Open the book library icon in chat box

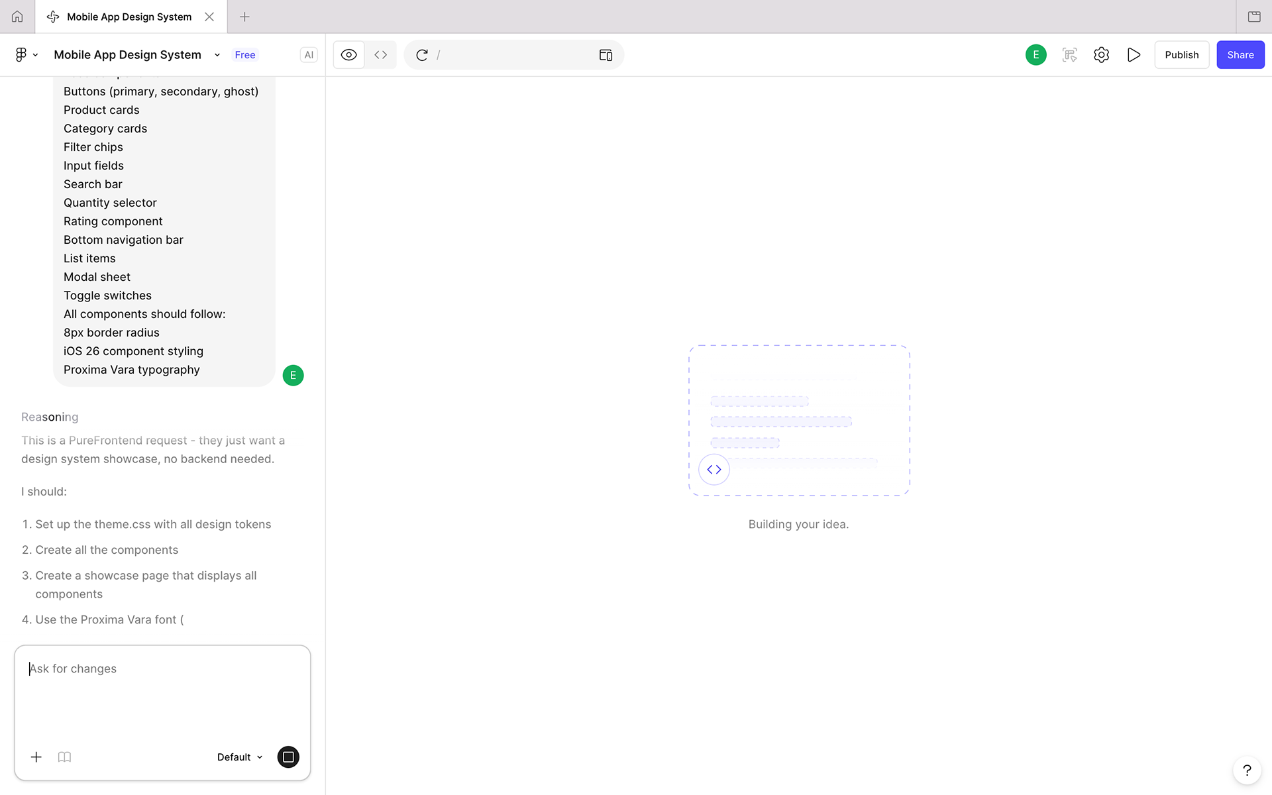(x=64, y=757)
